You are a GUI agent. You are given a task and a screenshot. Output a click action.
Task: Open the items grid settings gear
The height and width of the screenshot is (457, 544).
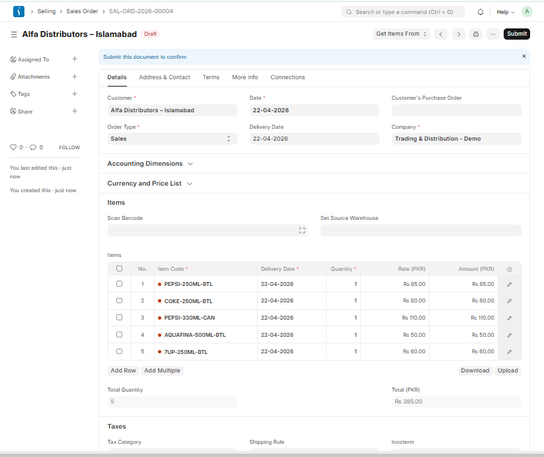click(509, 269)
